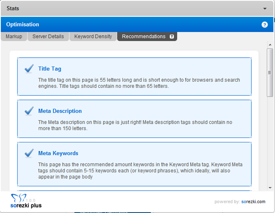Select the Keyword Density tab
Image resolution: width=275 pixels, height=213 pixels.
tap(93, 36)
